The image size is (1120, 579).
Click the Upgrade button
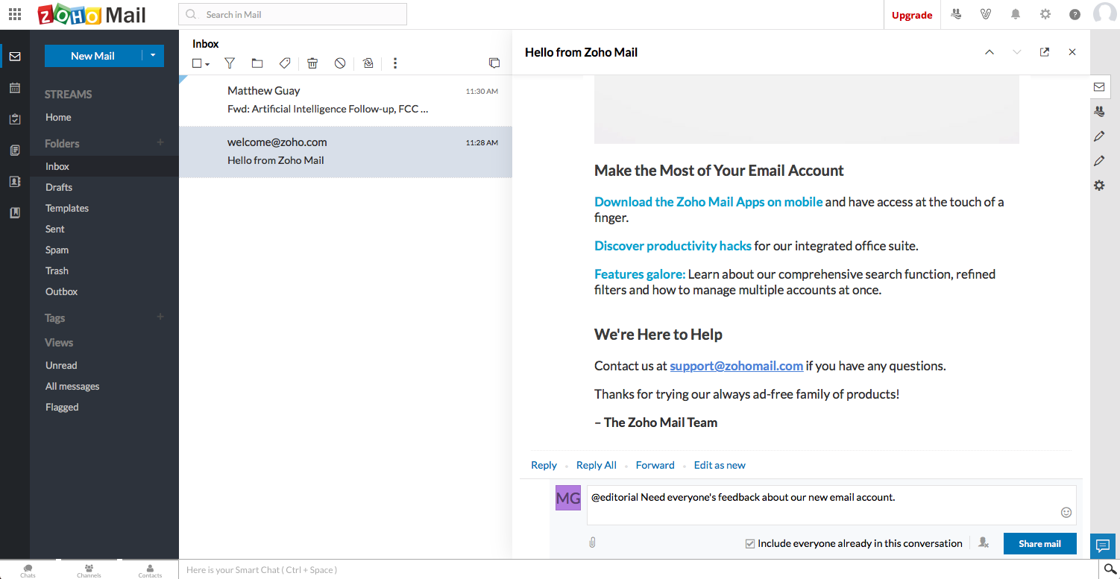[x=912, y=15]
